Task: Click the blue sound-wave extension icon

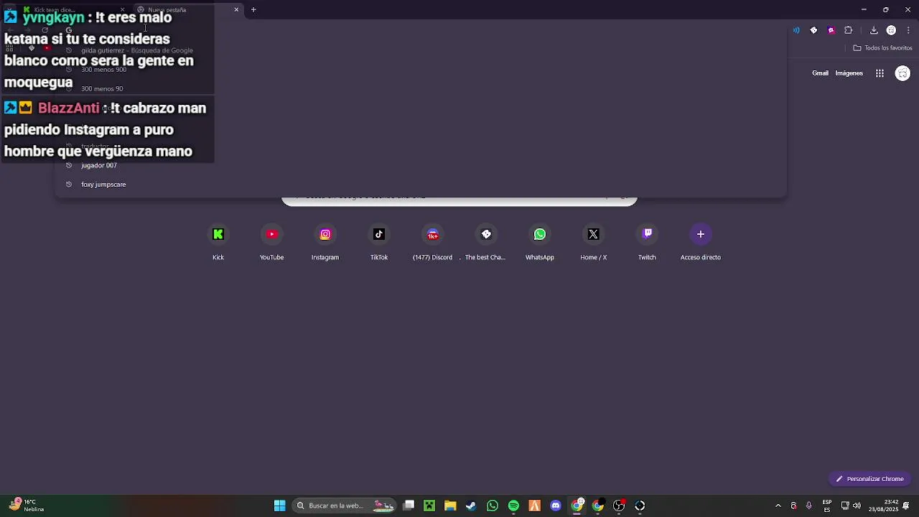Action: click(x=796, y=30)
